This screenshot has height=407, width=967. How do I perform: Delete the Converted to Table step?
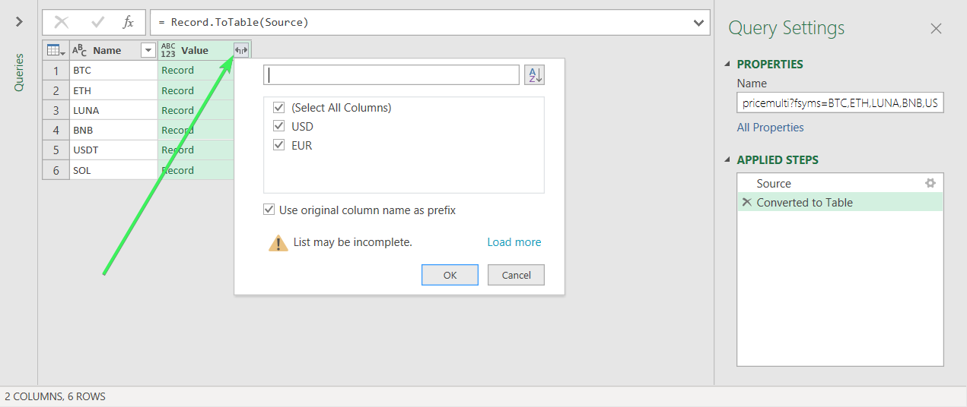pyautogui.click(x=746, y=202)
